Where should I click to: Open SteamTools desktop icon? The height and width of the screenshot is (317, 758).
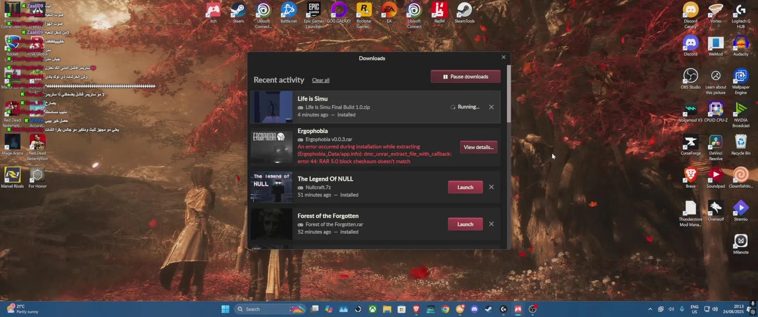click(464, 12)
